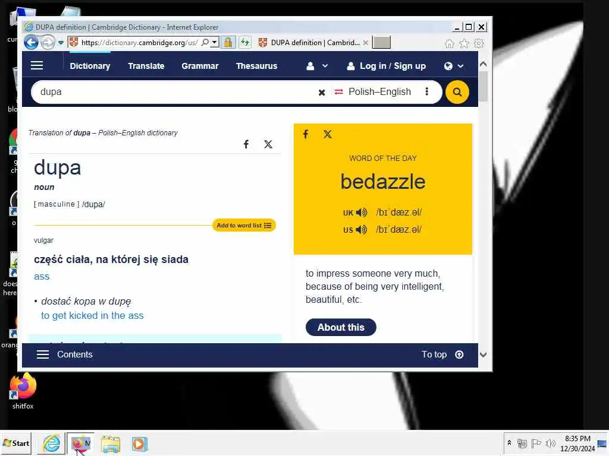
Task: Show hidden system tray icons arrow
Action: 510,442
